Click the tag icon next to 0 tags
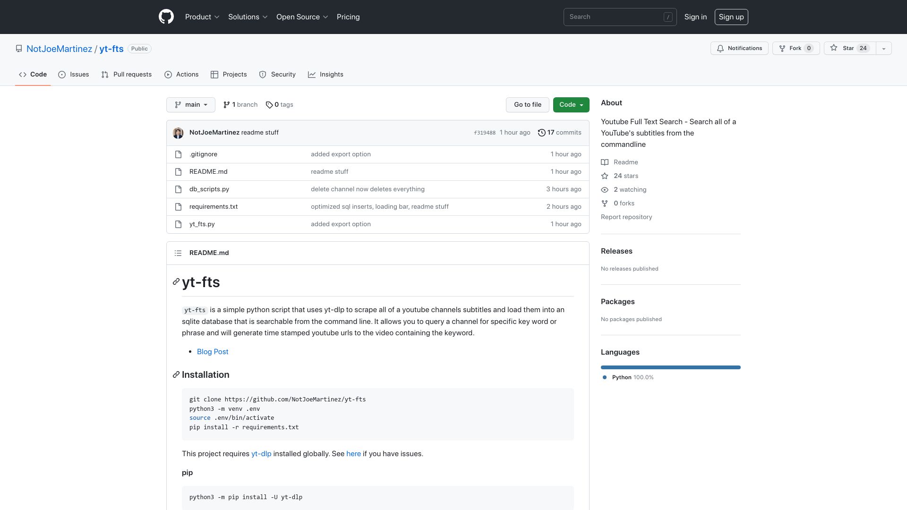This screenshot has width=907, height=510. (x=269, y=105)
